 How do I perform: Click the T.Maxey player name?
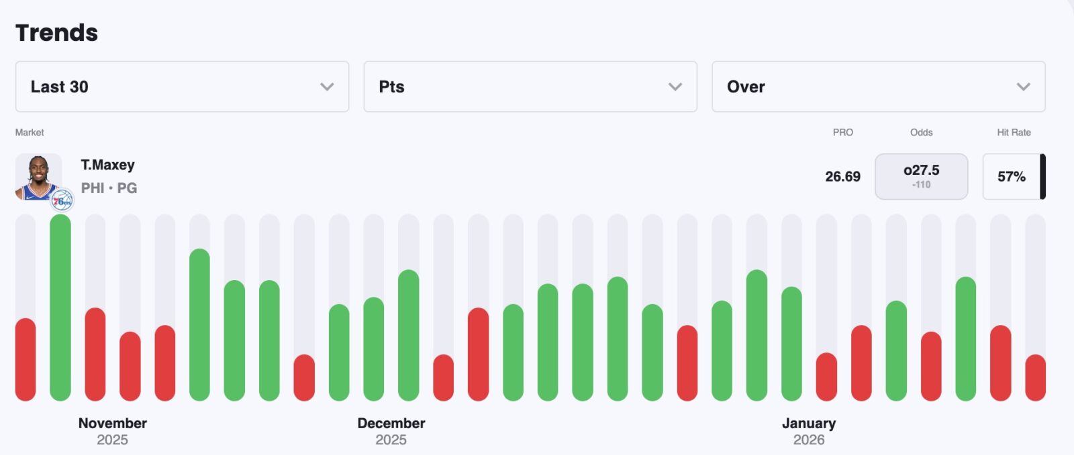pyautogui.click(x=107, y=165)
